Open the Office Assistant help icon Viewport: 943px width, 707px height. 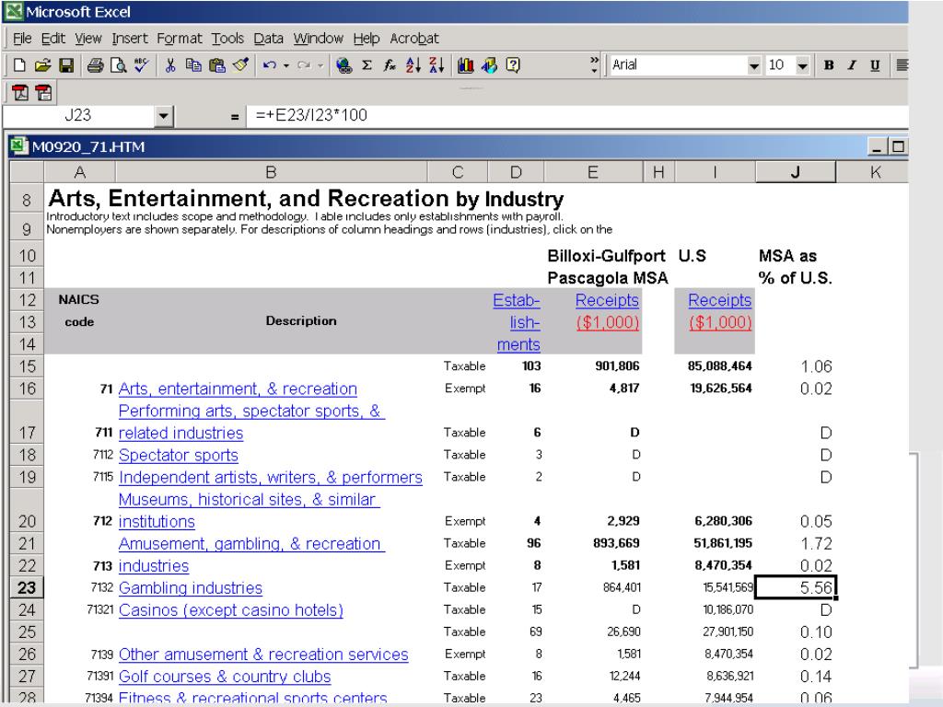(513, 65)
